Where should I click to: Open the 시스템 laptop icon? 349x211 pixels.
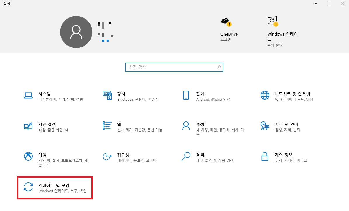pos(28,96)
